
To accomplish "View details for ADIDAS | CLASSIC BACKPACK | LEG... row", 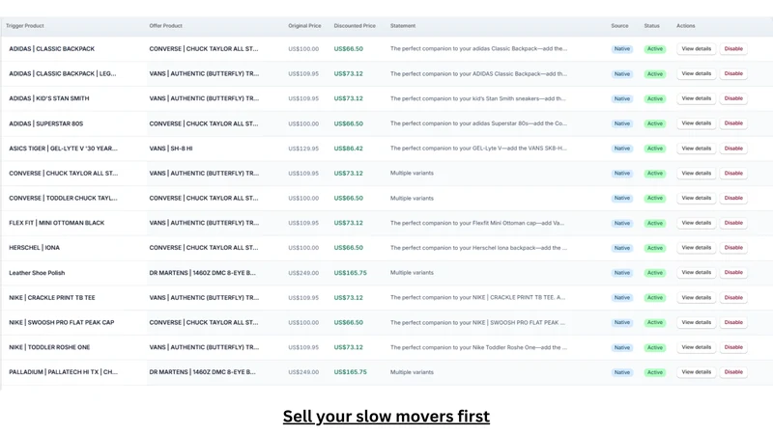I will (696, 73).
